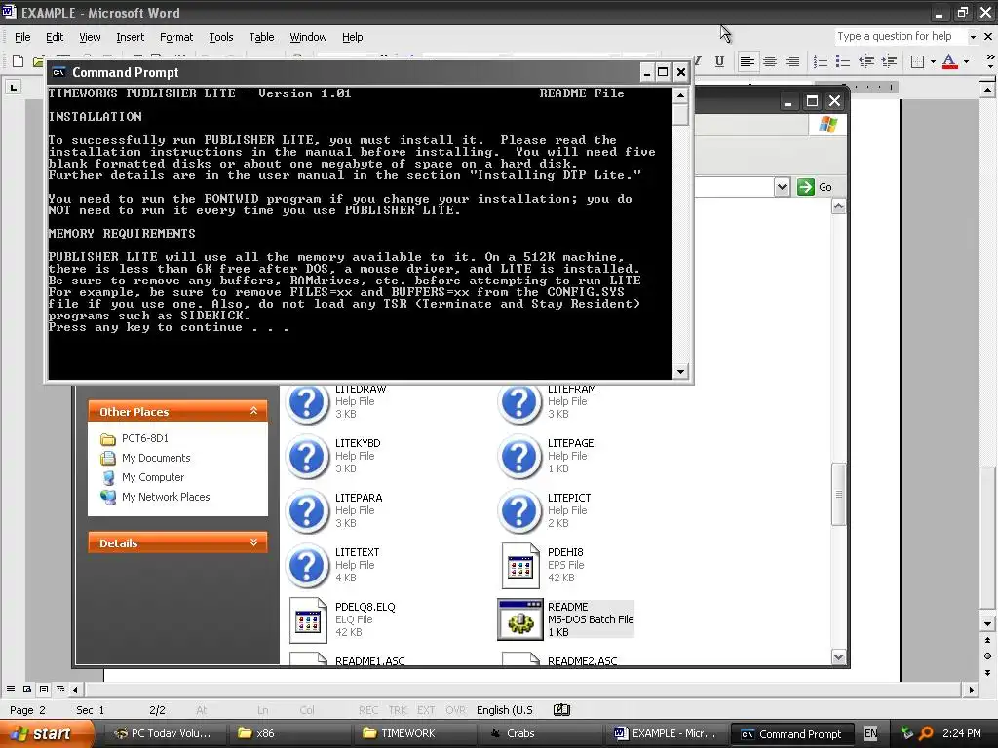The image size is (998, 748).
Task: Switch to Outline View in Word
Action: click(x=60, y=689)
